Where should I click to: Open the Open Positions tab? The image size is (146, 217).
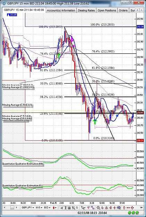pos(107,10)
